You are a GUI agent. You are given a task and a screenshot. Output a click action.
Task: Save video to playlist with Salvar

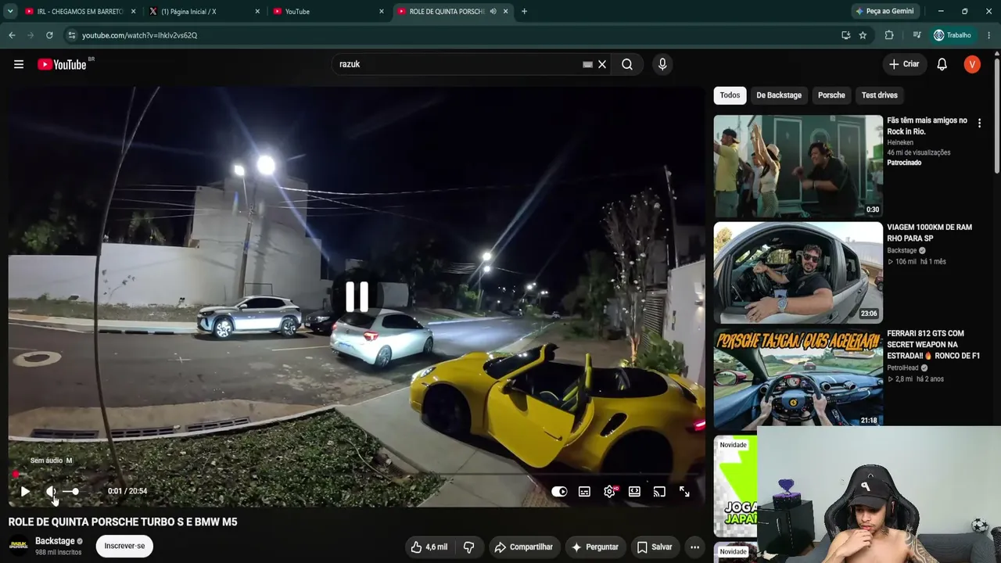pos(655,547)
